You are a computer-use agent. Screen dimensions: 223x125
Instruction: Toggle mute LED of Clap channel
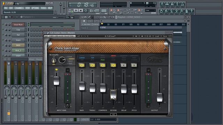(3, 30)
